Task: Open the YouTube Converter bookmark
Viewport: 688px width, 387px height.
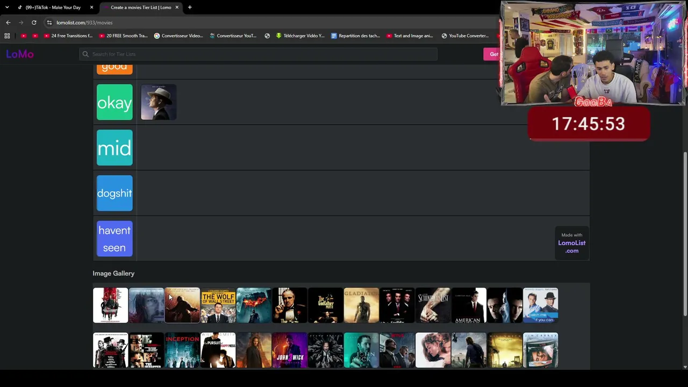Action: click(465, 36)
